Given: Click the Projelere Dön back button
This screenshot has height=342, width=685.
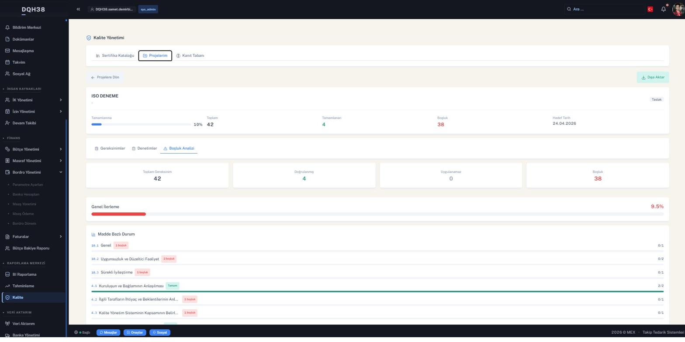Looking at the screenshot, I should (x=105, y=78).
